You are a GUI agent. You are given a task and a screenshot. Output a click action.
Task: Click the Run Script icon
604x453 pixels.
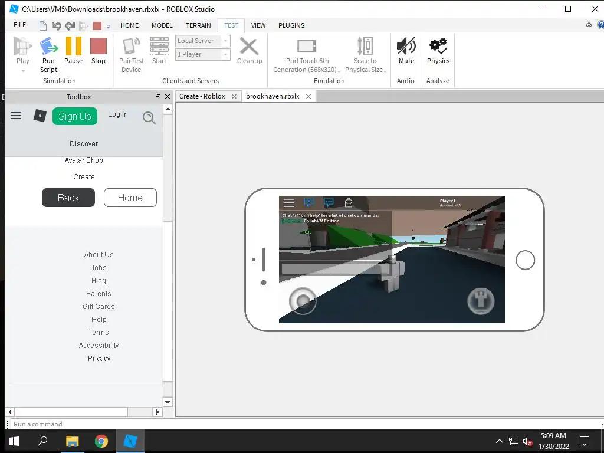point(48,47)
